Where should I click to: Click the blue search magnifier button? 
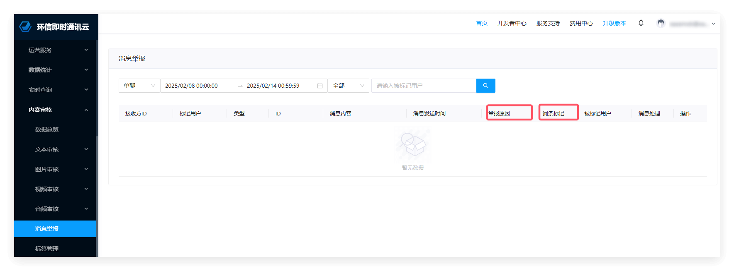point(485,86)
